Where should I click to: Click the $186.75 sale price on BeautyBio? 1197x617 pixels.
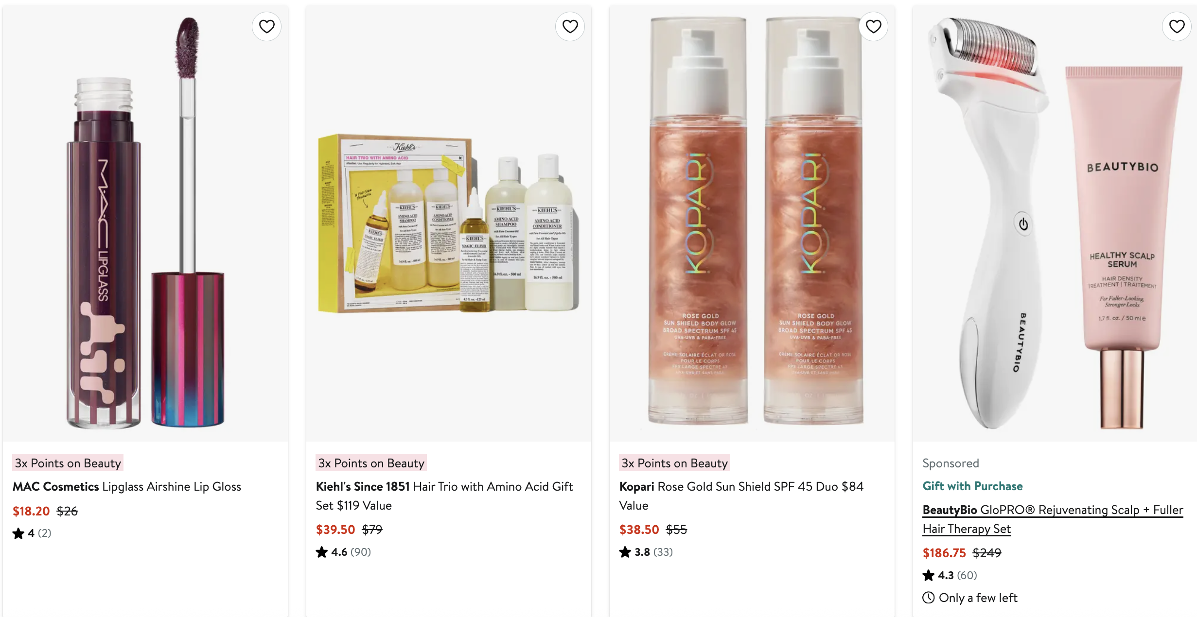[x=944, y=553]
